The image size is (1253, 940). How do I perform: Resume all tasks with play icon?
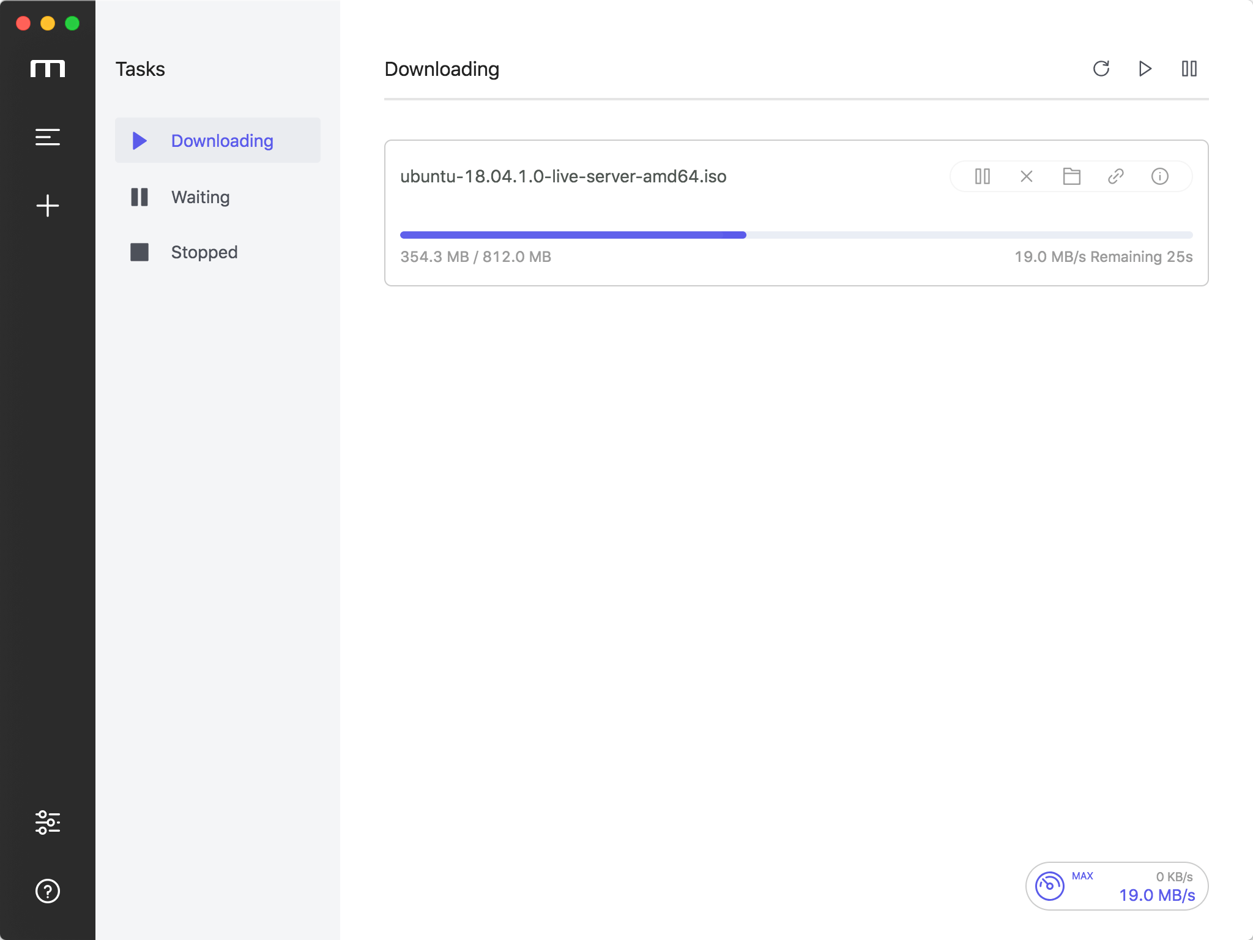(1145, 69)
